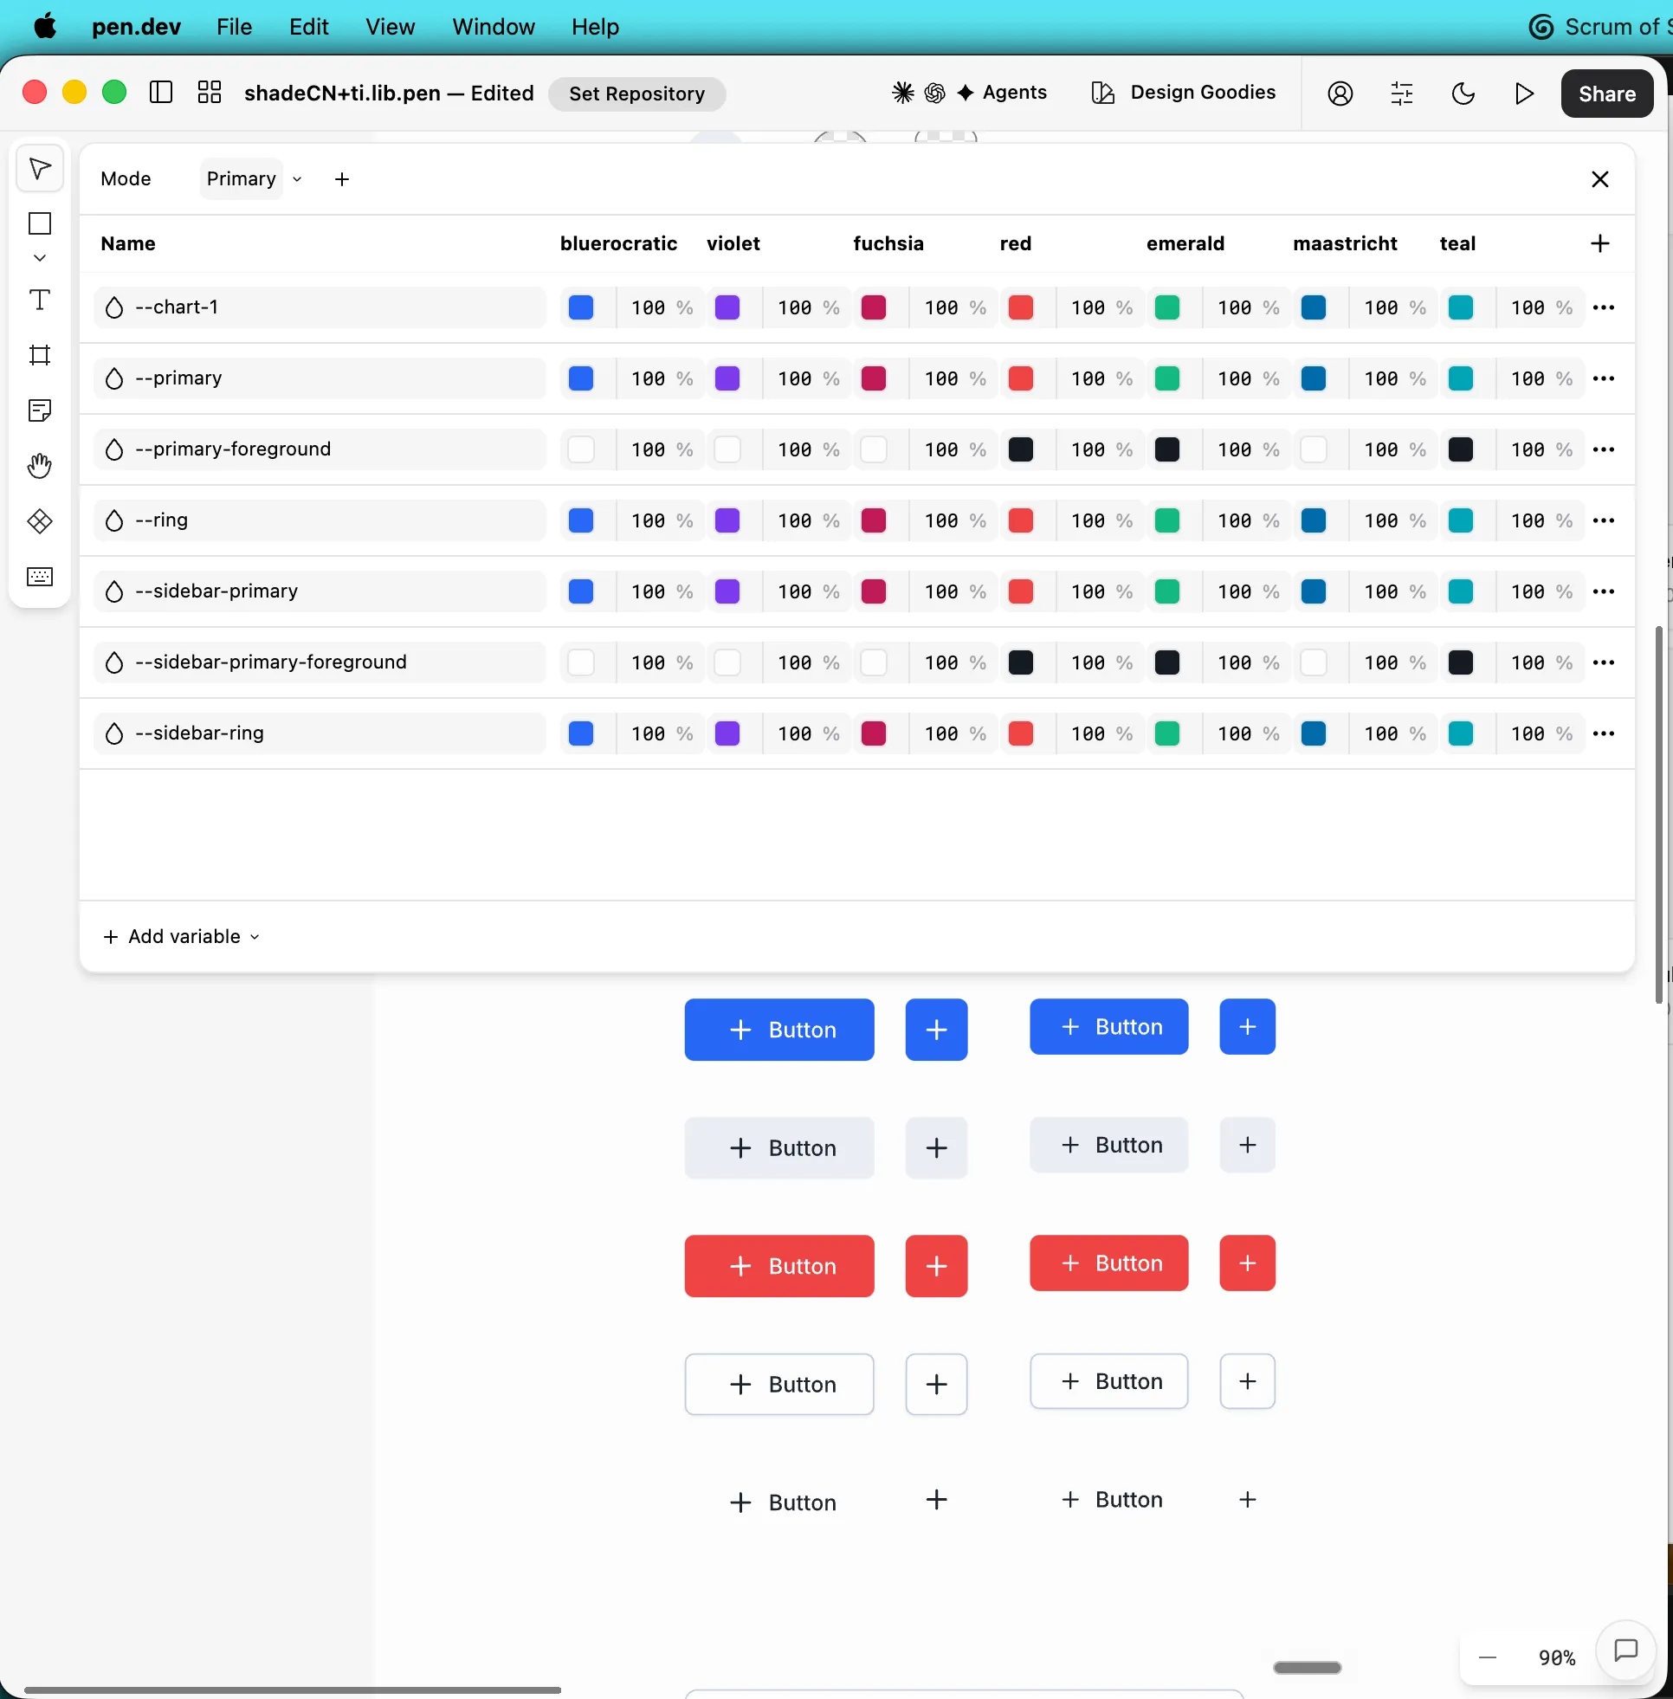Click teal swatch for --sidebar-ring
1673x1699 pixels.
click(1460, 733)
